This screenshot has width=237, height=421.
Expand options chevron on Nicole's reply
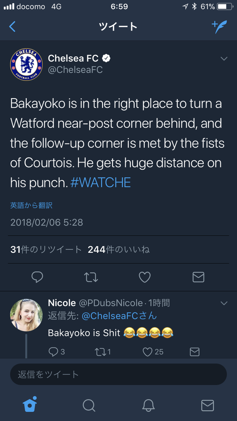pos(224,303)
